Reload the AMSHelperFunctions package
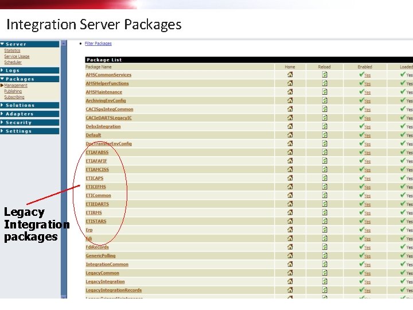This screenshot has height=310, width=413. tap(325, 83)
